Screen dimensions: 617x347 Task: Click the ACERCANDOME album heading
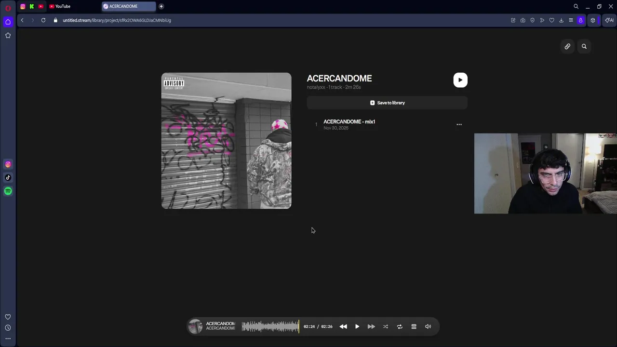click(339, 78)
